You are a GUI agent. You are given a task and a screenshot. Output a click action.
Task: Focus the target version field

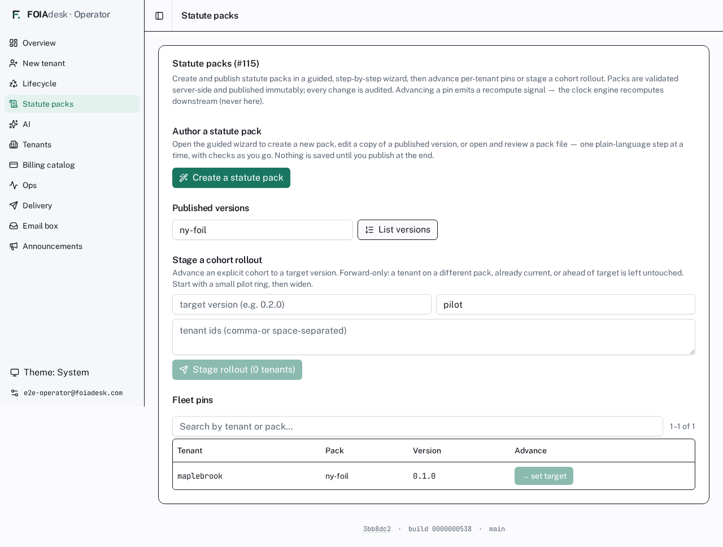point(302,304)
